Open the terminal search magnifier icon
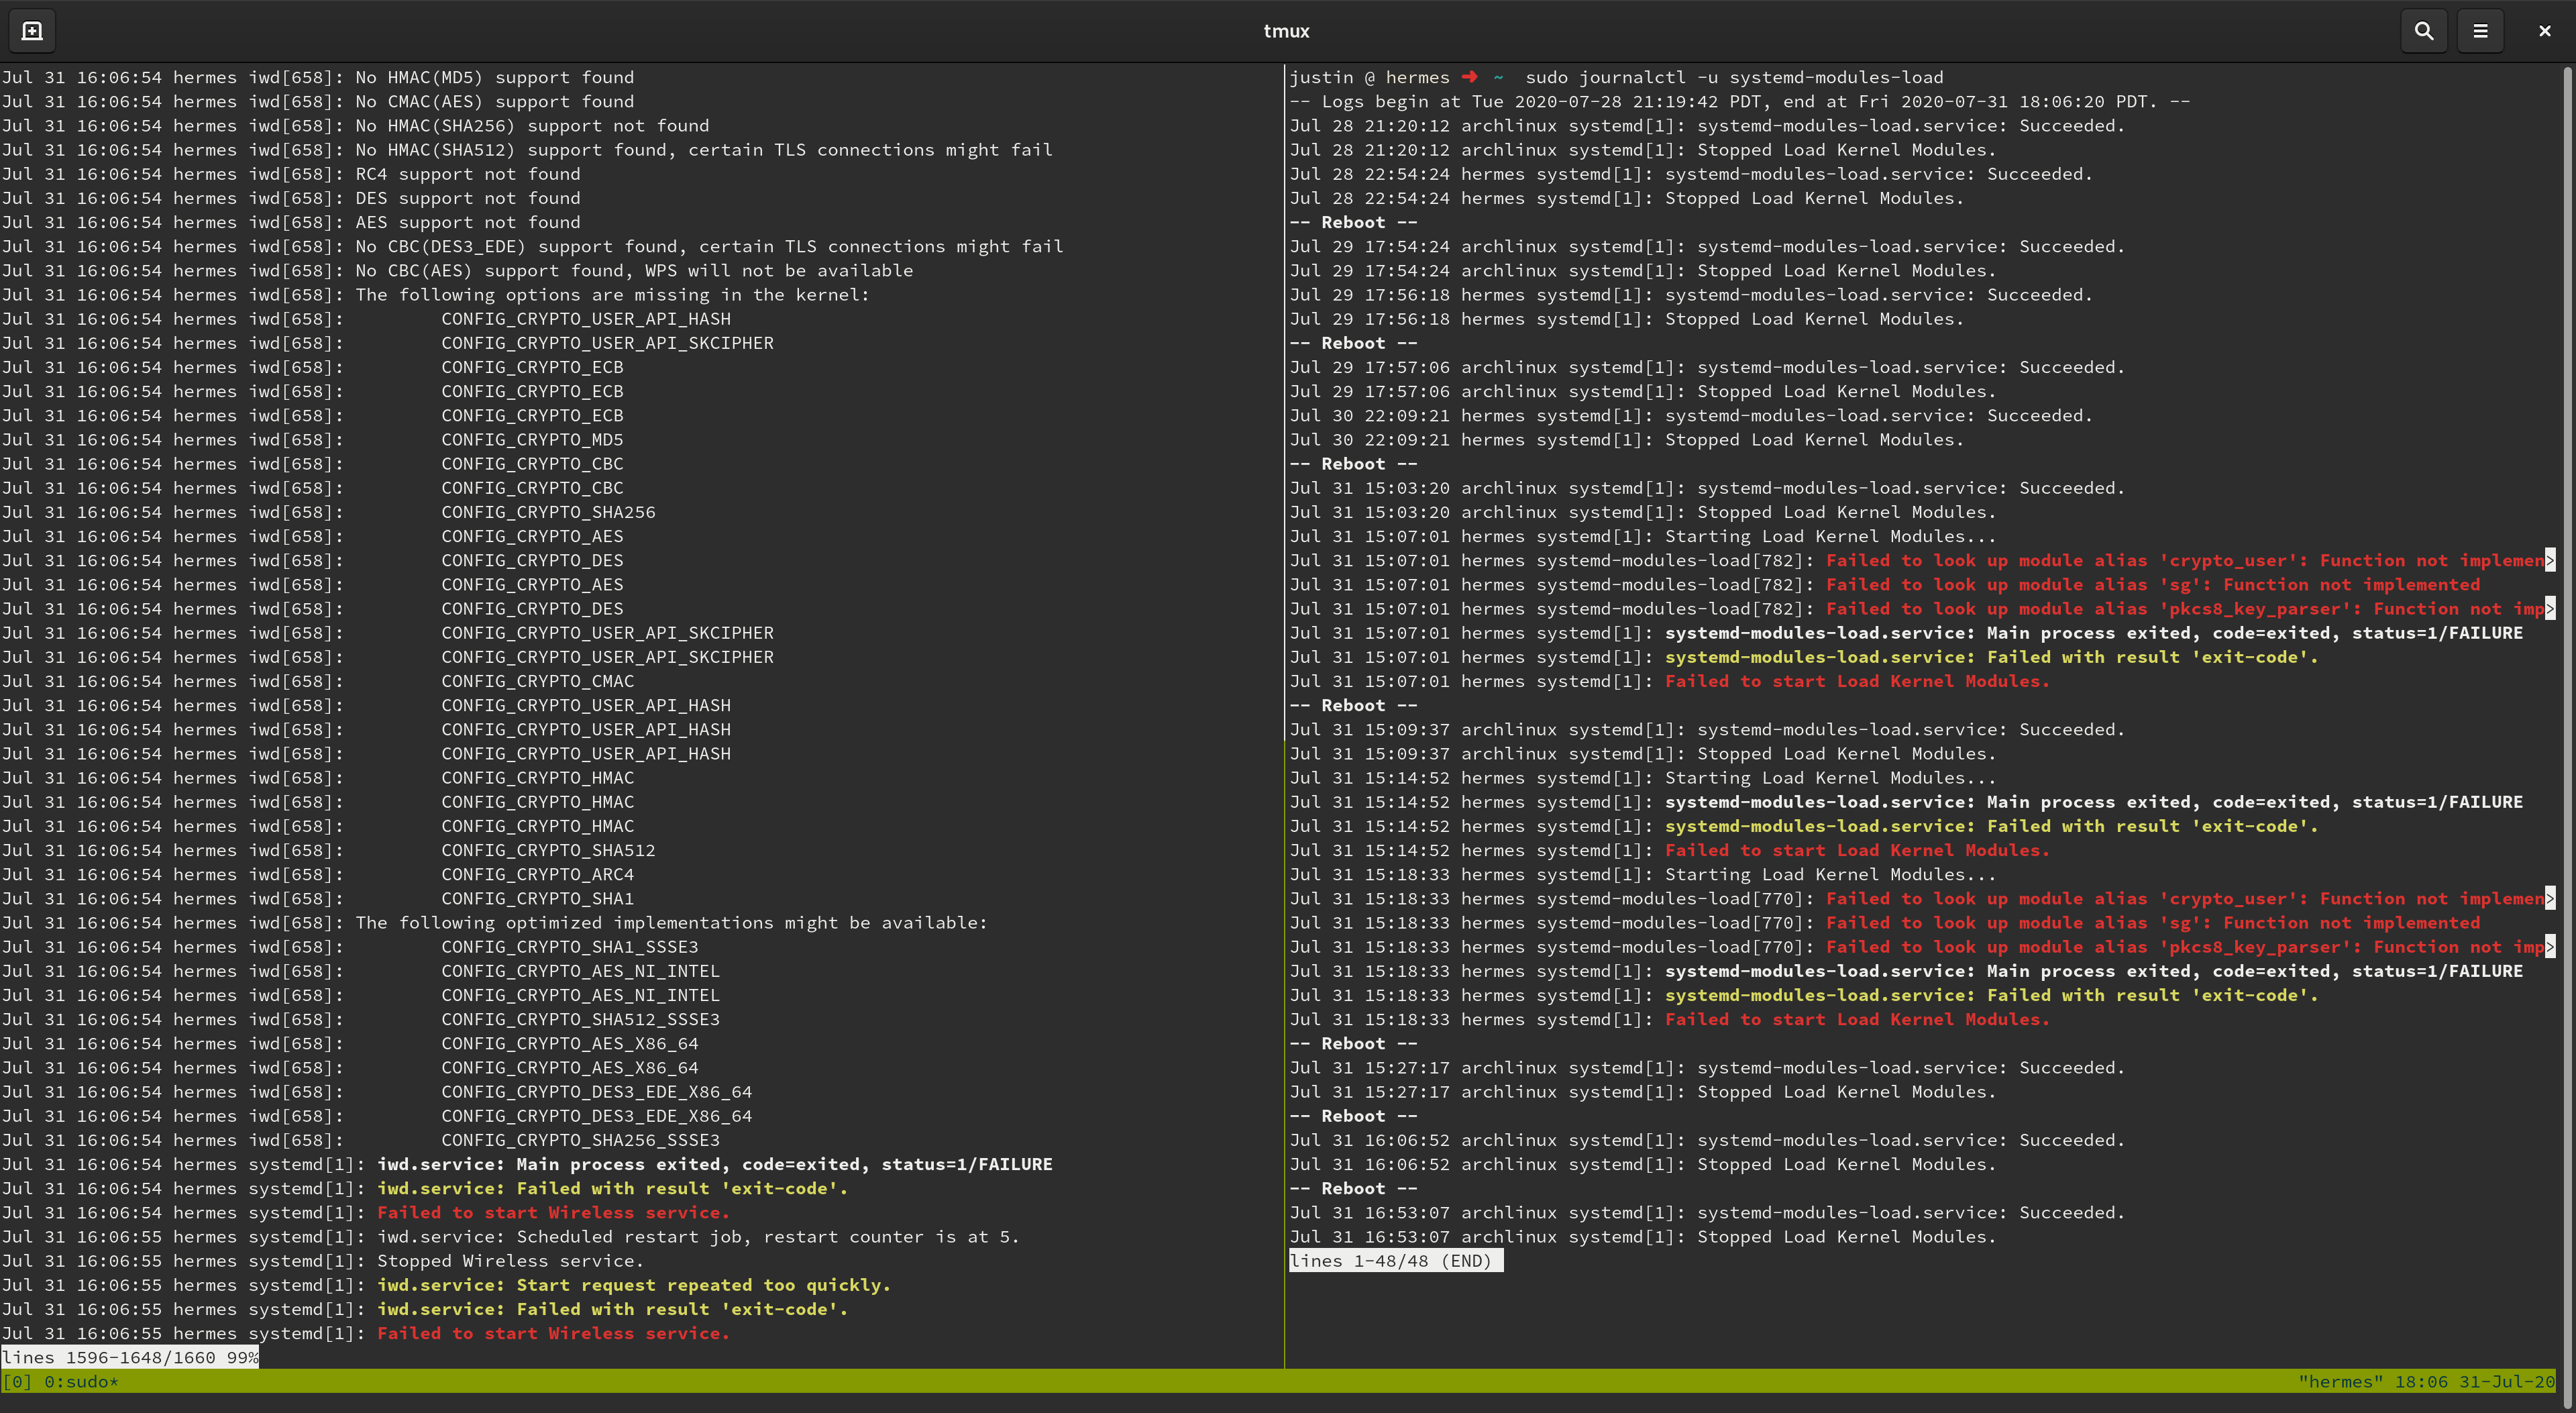Screen dimensions: 2576x1413 (2423, 31)
